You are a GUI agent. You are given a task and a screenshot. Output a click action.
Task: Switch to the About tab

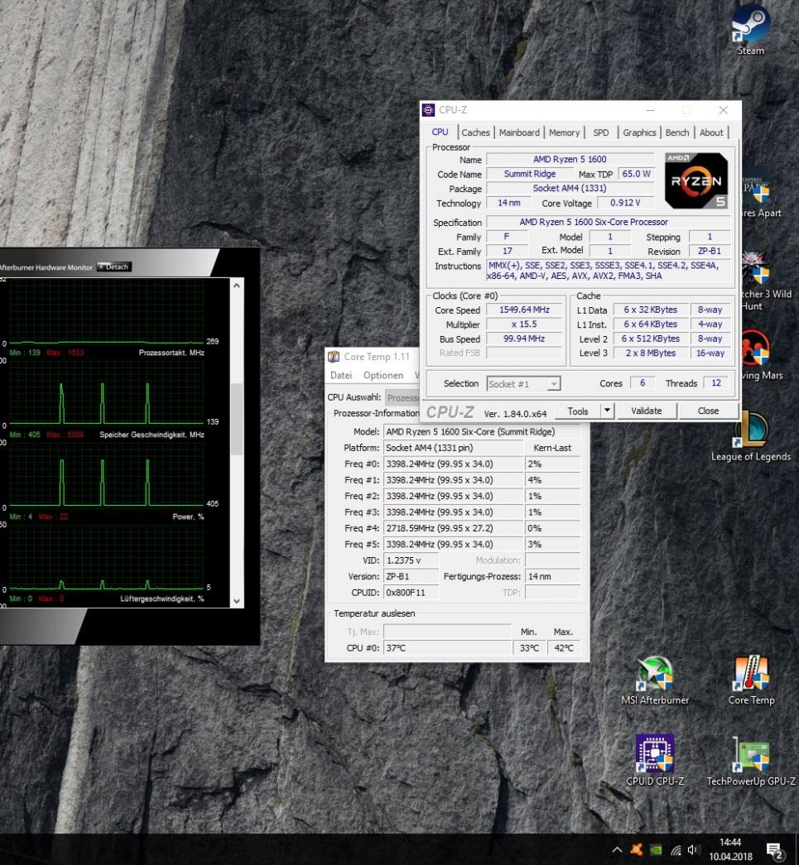coord(711,132)
